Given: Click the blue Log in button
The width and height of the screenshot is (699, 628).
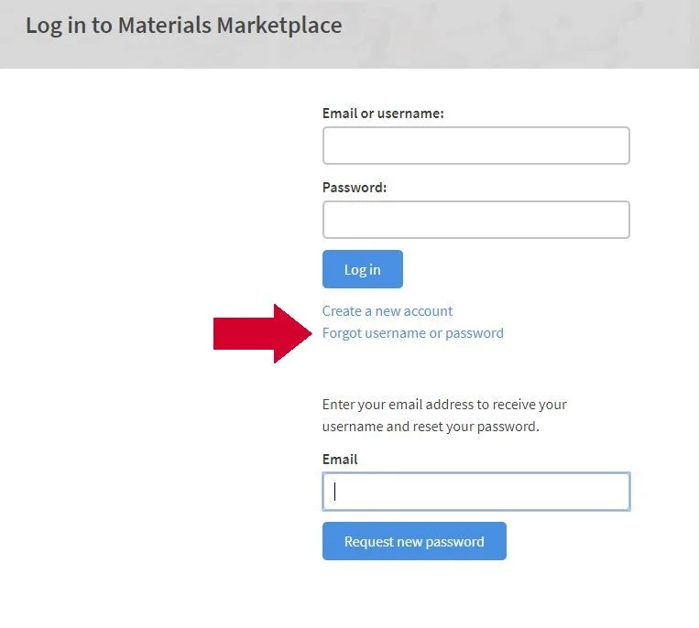Looking at the screenshot, I should [363, 269].
